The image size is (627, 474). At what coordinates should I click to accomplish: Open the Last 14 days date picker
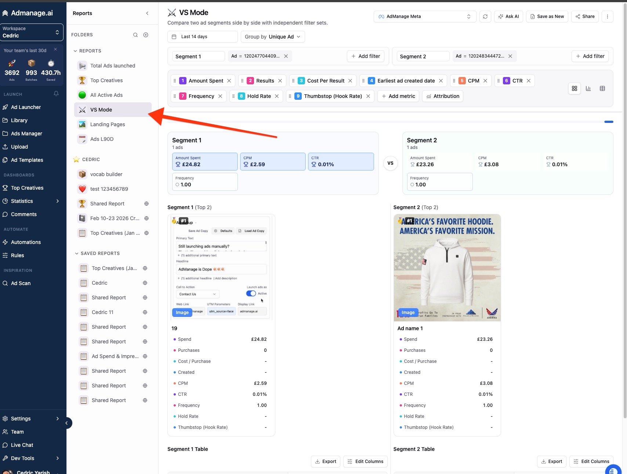tap(203, 37)
